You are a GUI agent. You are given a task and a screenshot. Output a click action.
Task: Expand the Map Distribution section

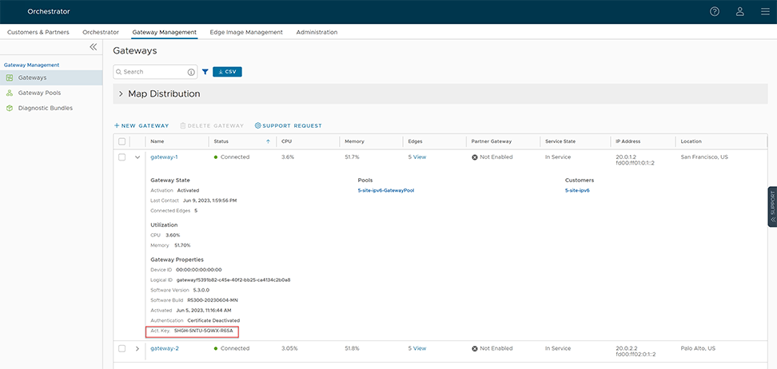pos(122,94)
